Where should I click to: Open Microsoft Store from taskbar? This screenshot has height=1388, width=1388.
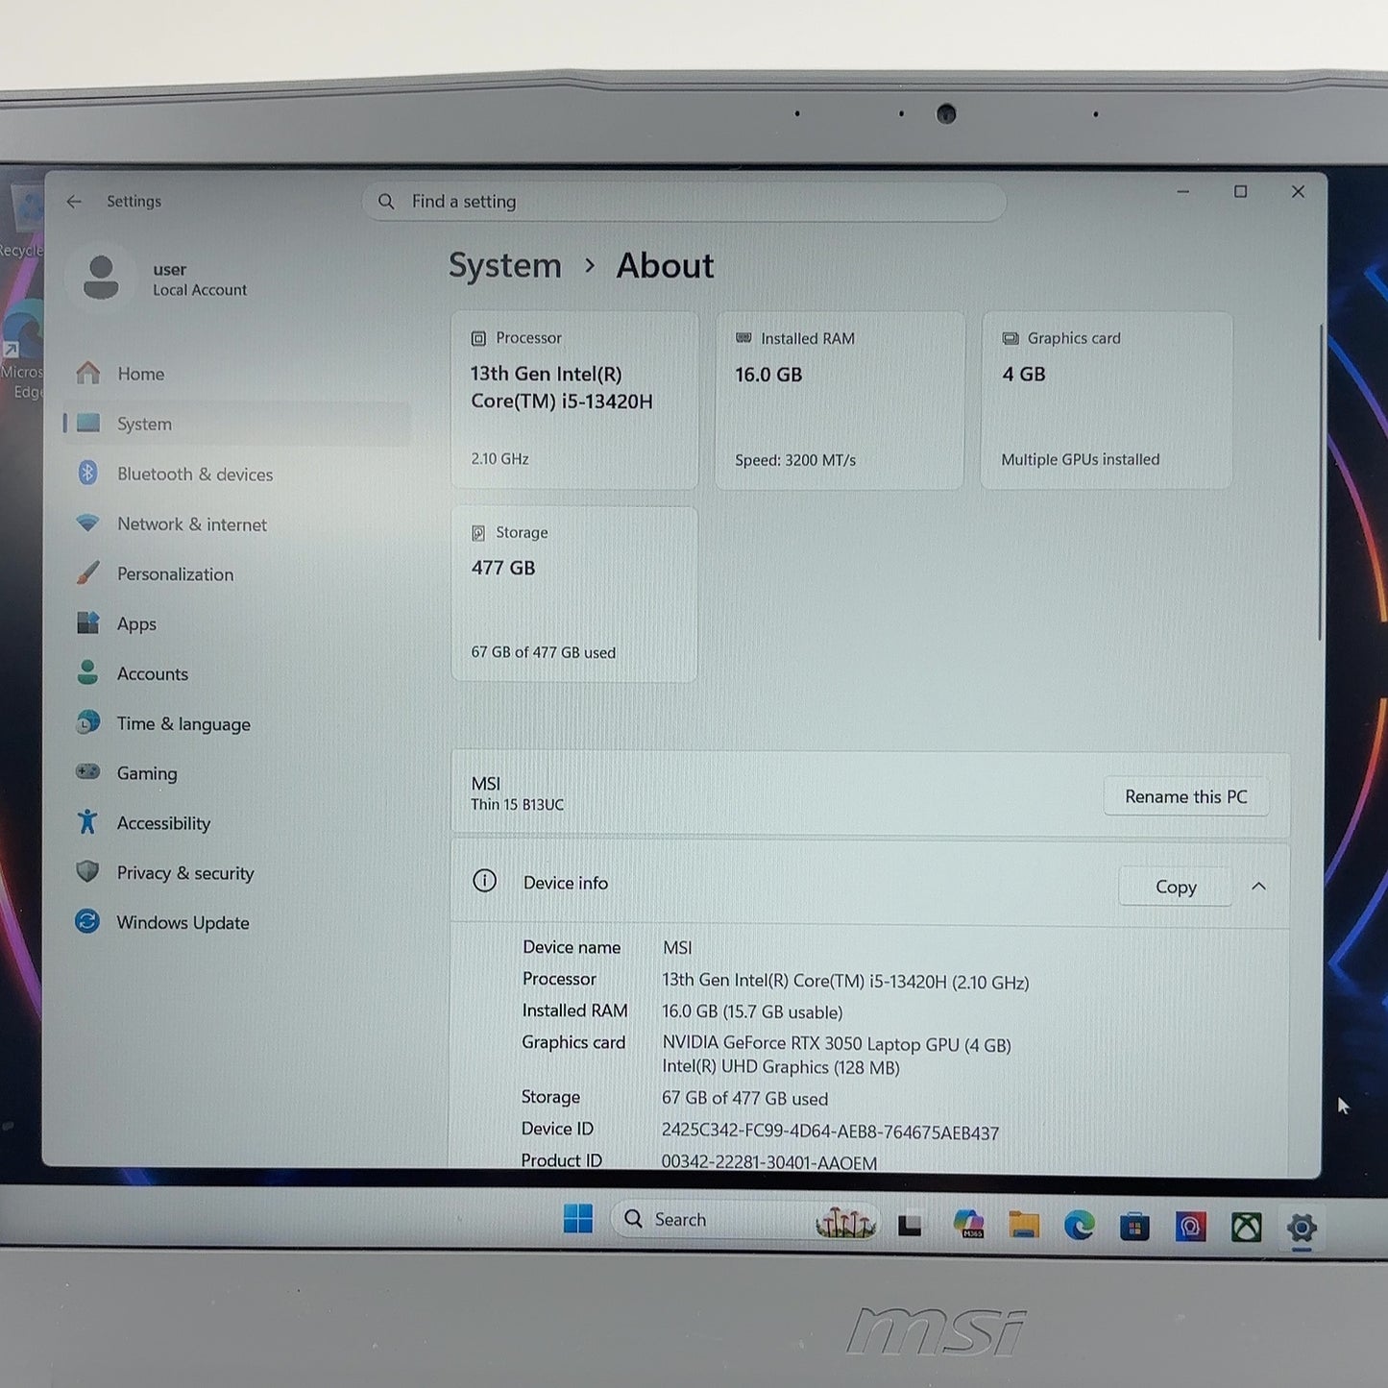pyautogui.click(x=1134, y=1227)
